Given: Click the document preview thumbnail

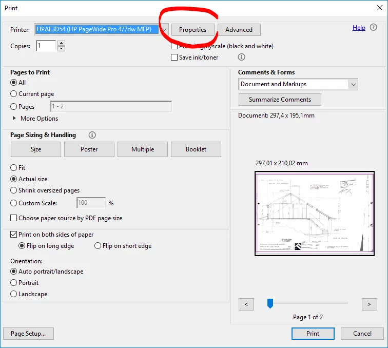Looking at the screenshot, I should pos(314,214).
